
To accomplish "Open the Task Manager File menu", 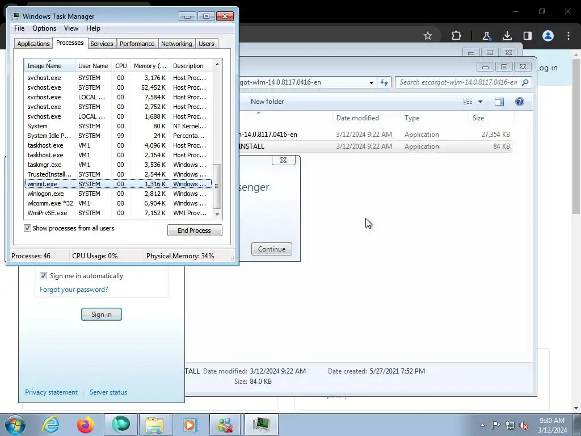I will coord(19,28).
